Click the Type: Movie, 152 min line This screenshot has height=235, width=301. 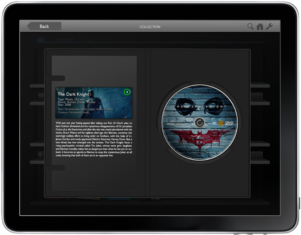(74, 99)
